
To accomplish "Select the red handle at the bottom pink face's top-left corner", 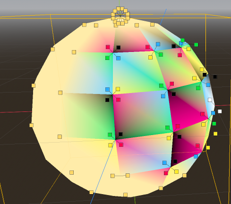I will (121, 145).
